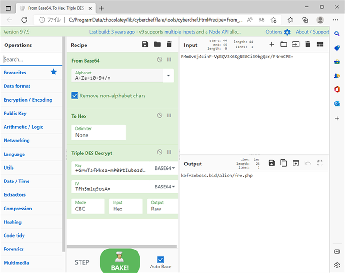Image resolution: width=345 pixels, height=273 pixels.
Task: Clear recipe with trash icon
Action: 169,45
